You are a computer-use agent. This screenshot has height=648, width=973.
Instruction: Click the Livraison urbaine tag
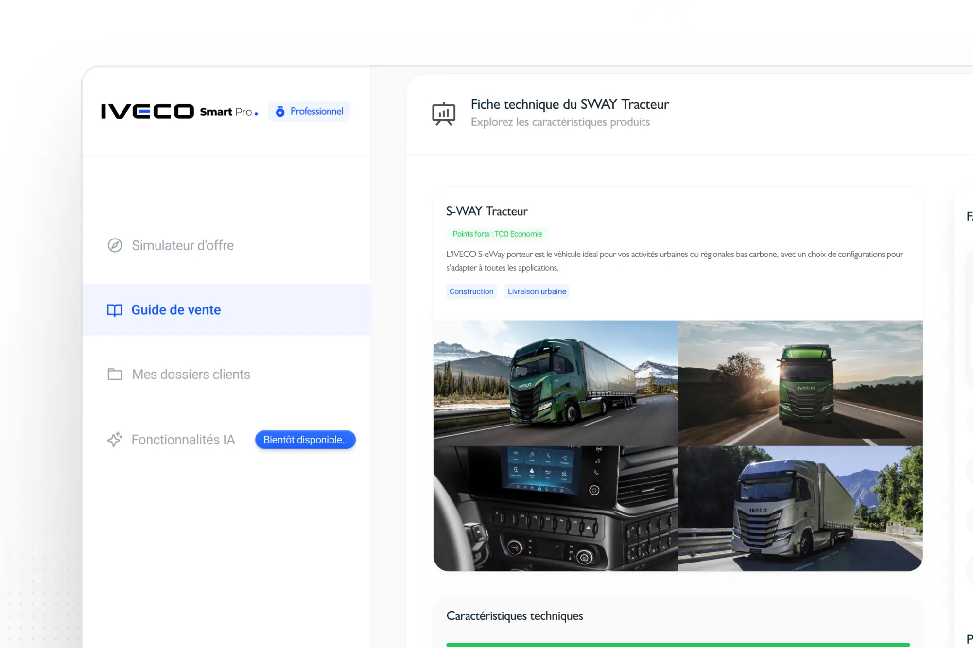[x=537, y=291]
